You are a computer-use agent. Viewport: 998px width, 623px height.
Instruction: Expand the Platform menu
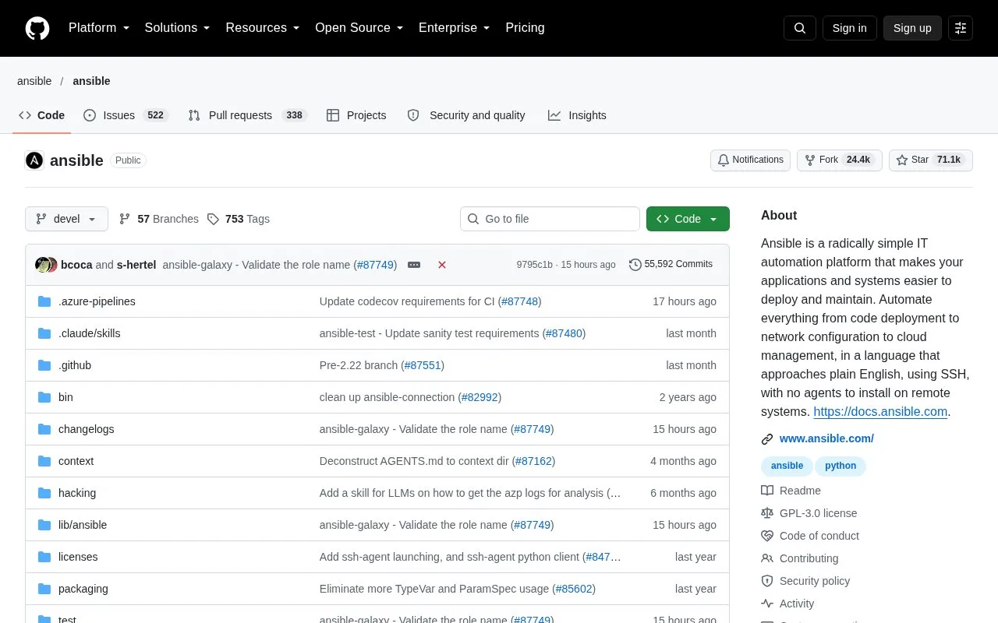coord(99,28)
